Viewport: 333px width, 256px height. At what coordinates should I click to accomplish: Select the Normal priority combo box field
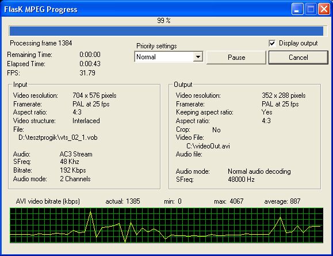[x=169, y=57]
